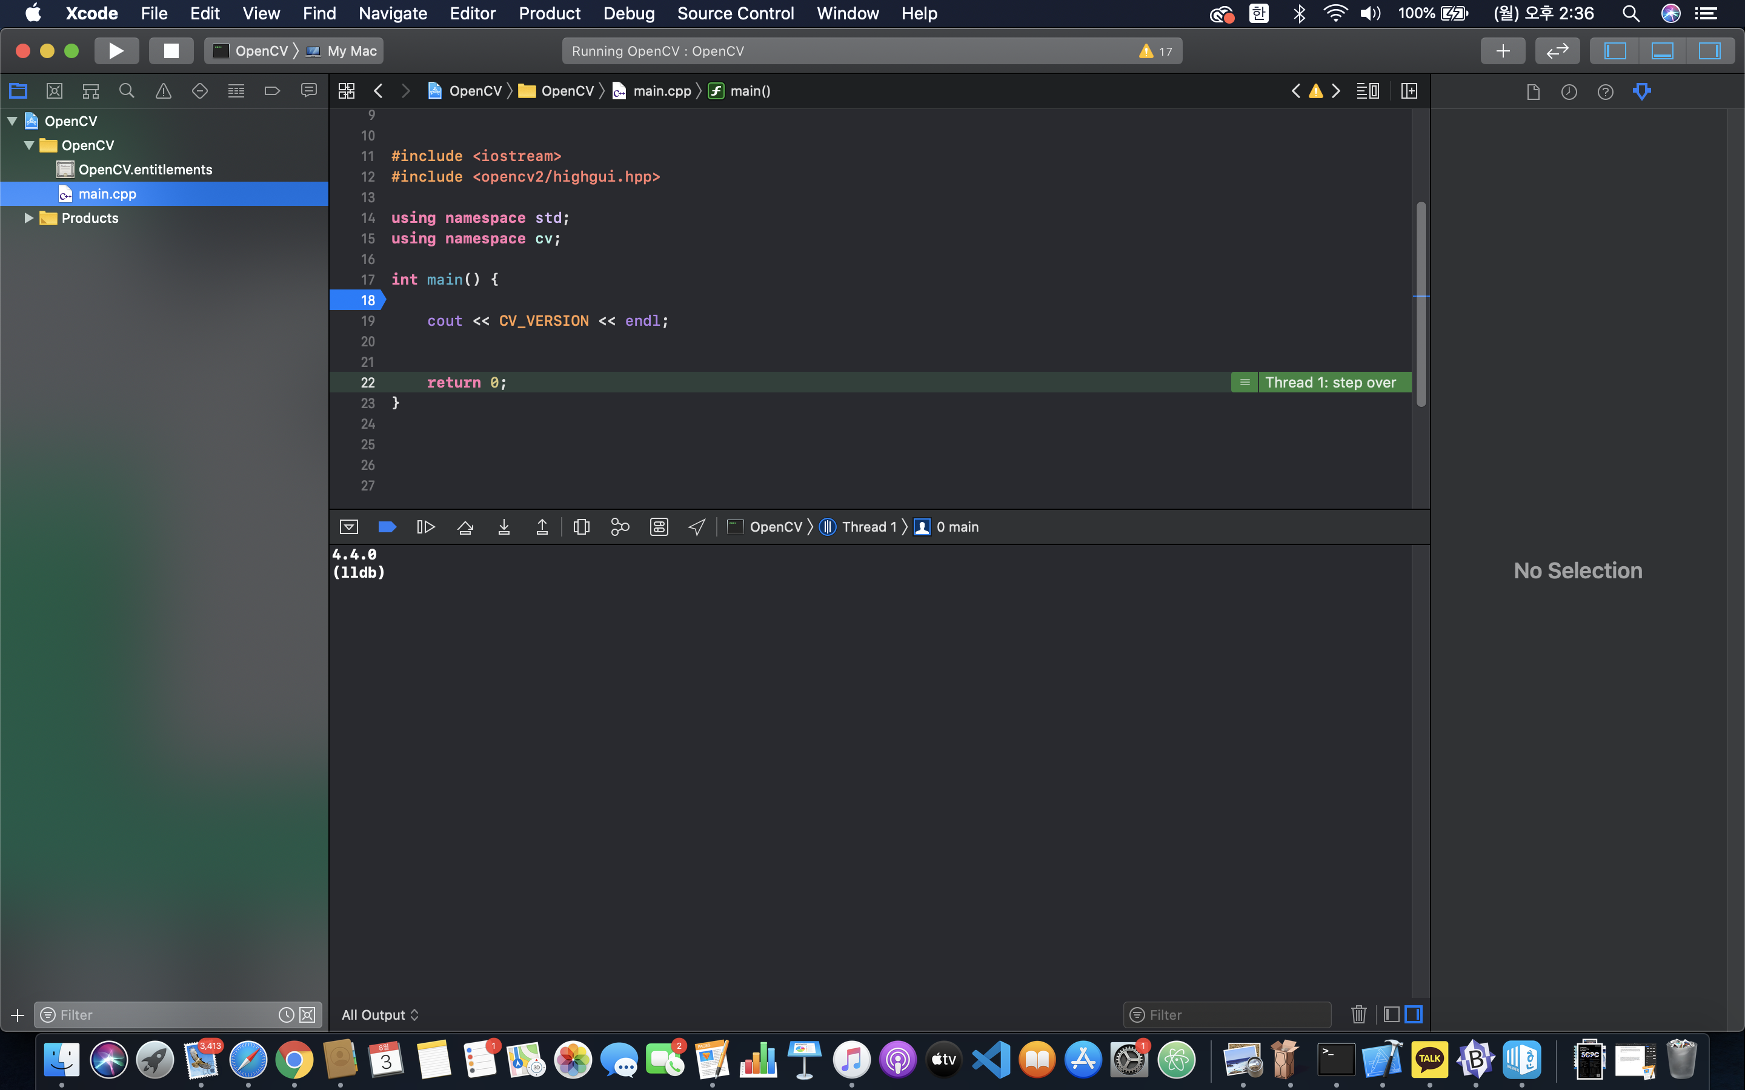The image size is (1745, 1090).
Task: Collapse the OpenCV project root
Action: pyautogui.click(x=12, y=121)
